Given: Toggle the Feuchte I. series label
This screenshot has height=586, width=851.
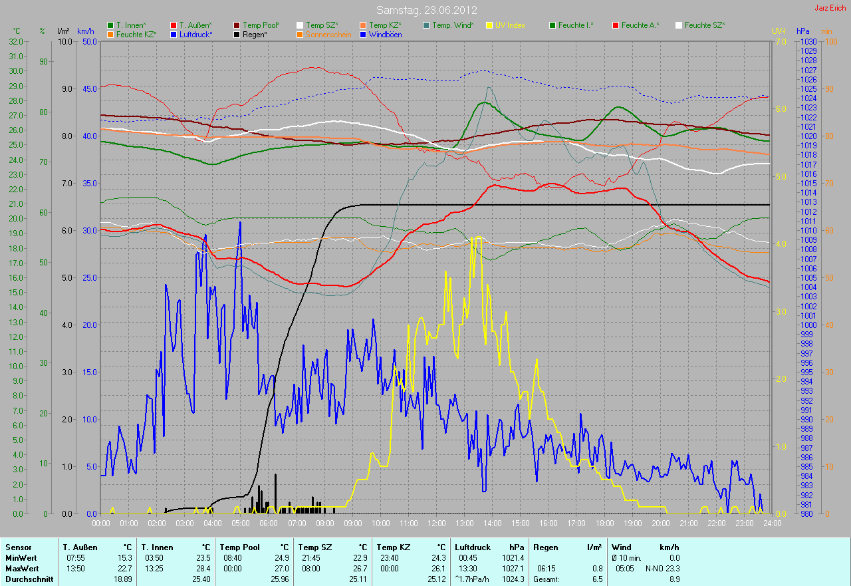Looking at the screenshot, I should coord(576,25).
